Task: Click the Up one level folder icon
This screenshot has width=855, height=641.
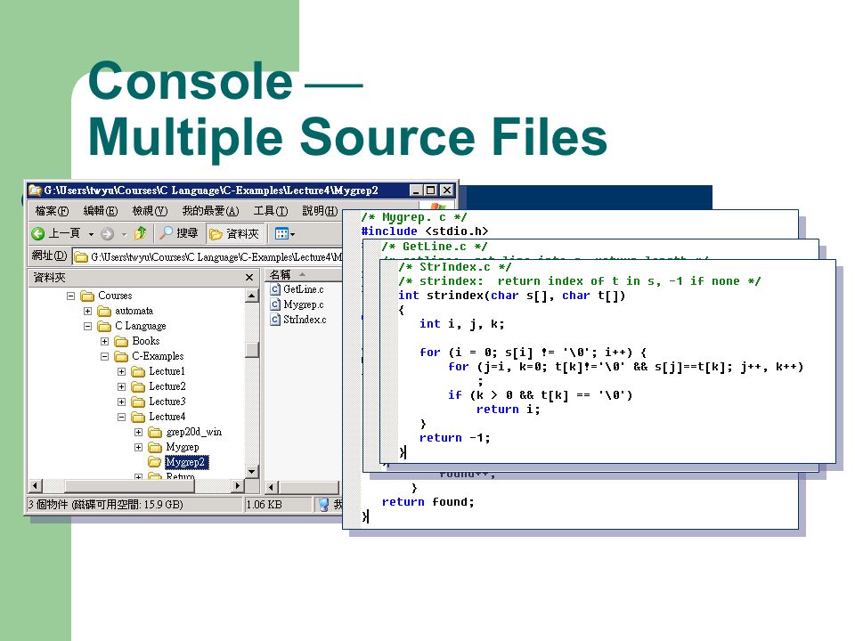Action: pos(140,233)
